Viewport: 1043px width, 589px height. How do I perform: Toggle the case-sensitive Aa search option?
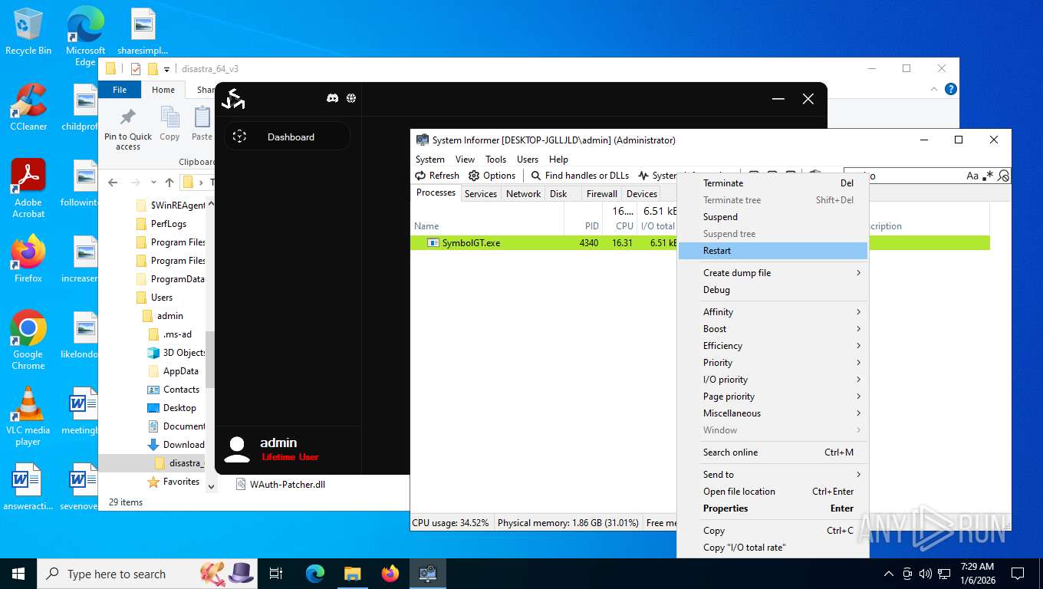point(972,176)
